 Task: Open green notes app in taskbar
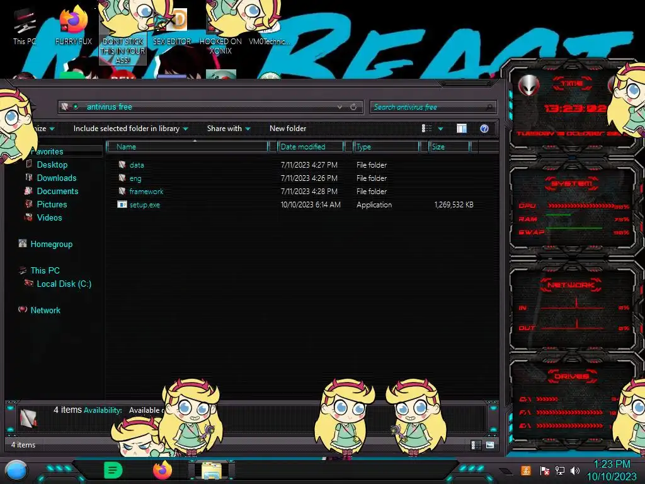(x=113, y=470)
